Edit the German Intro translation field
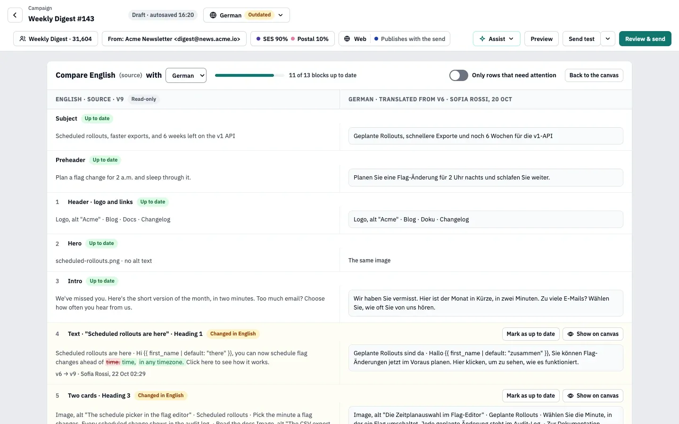 click(486, 303)
